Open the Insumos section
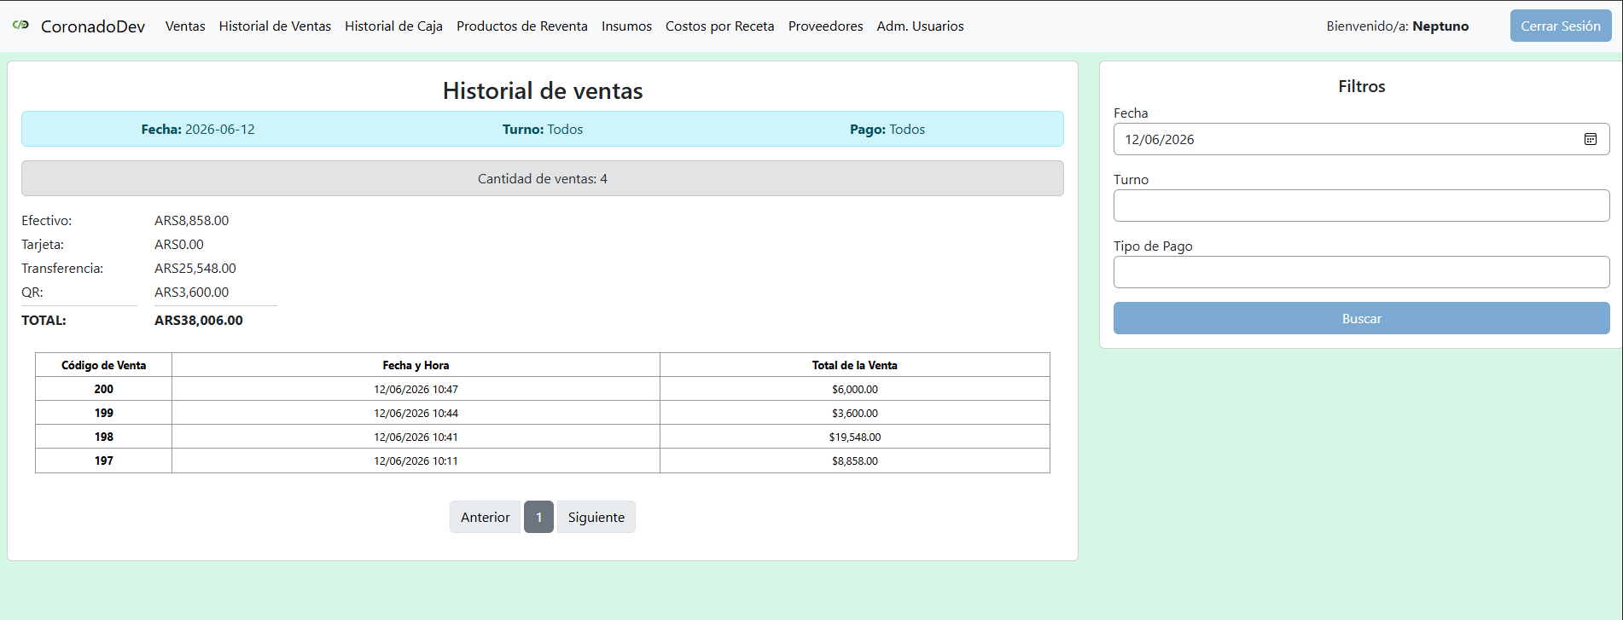The height and width of the screenshot is (620, 1623). coord(626,26)
